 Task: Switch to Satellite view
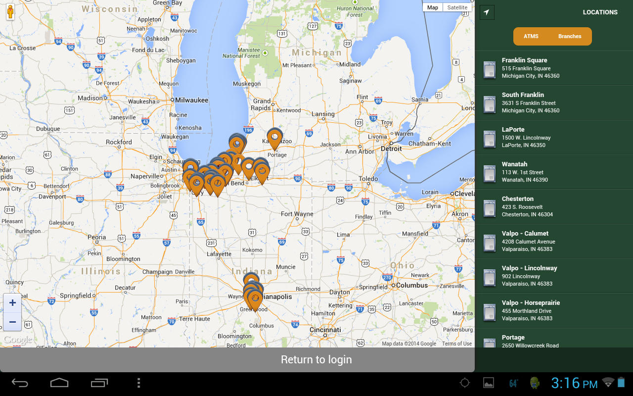point(457,7)
